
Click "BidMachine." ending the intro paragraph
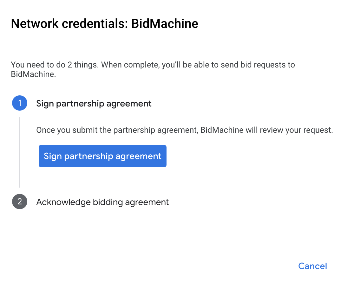[x=33, y=75]
